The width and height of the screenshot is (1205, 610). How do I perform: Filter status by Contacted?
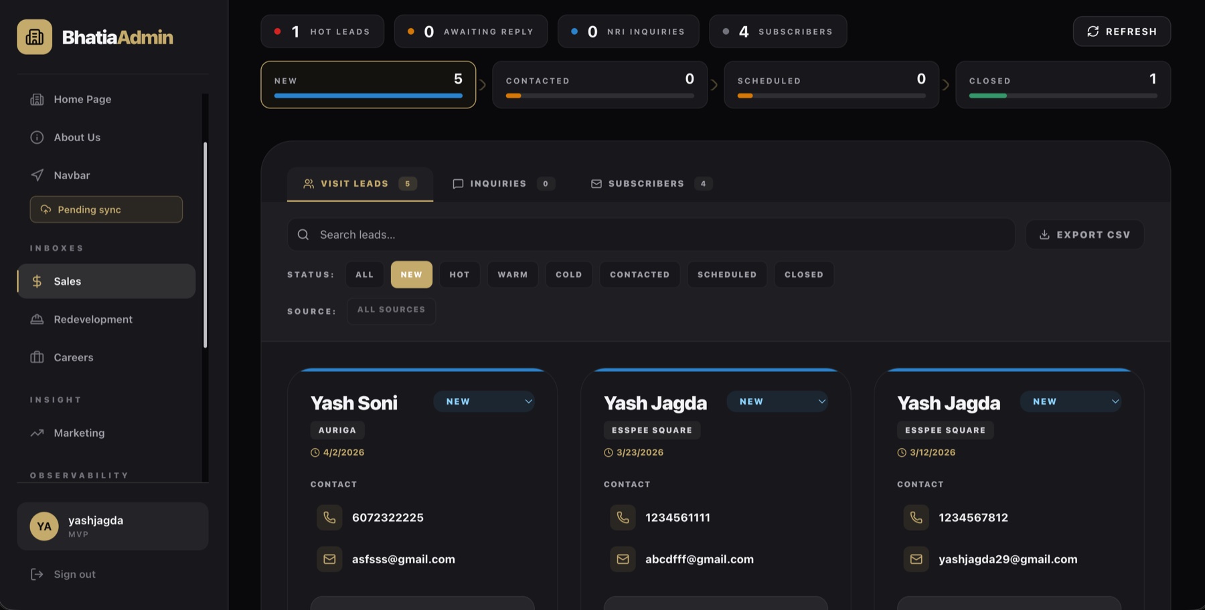pos(640,274)
